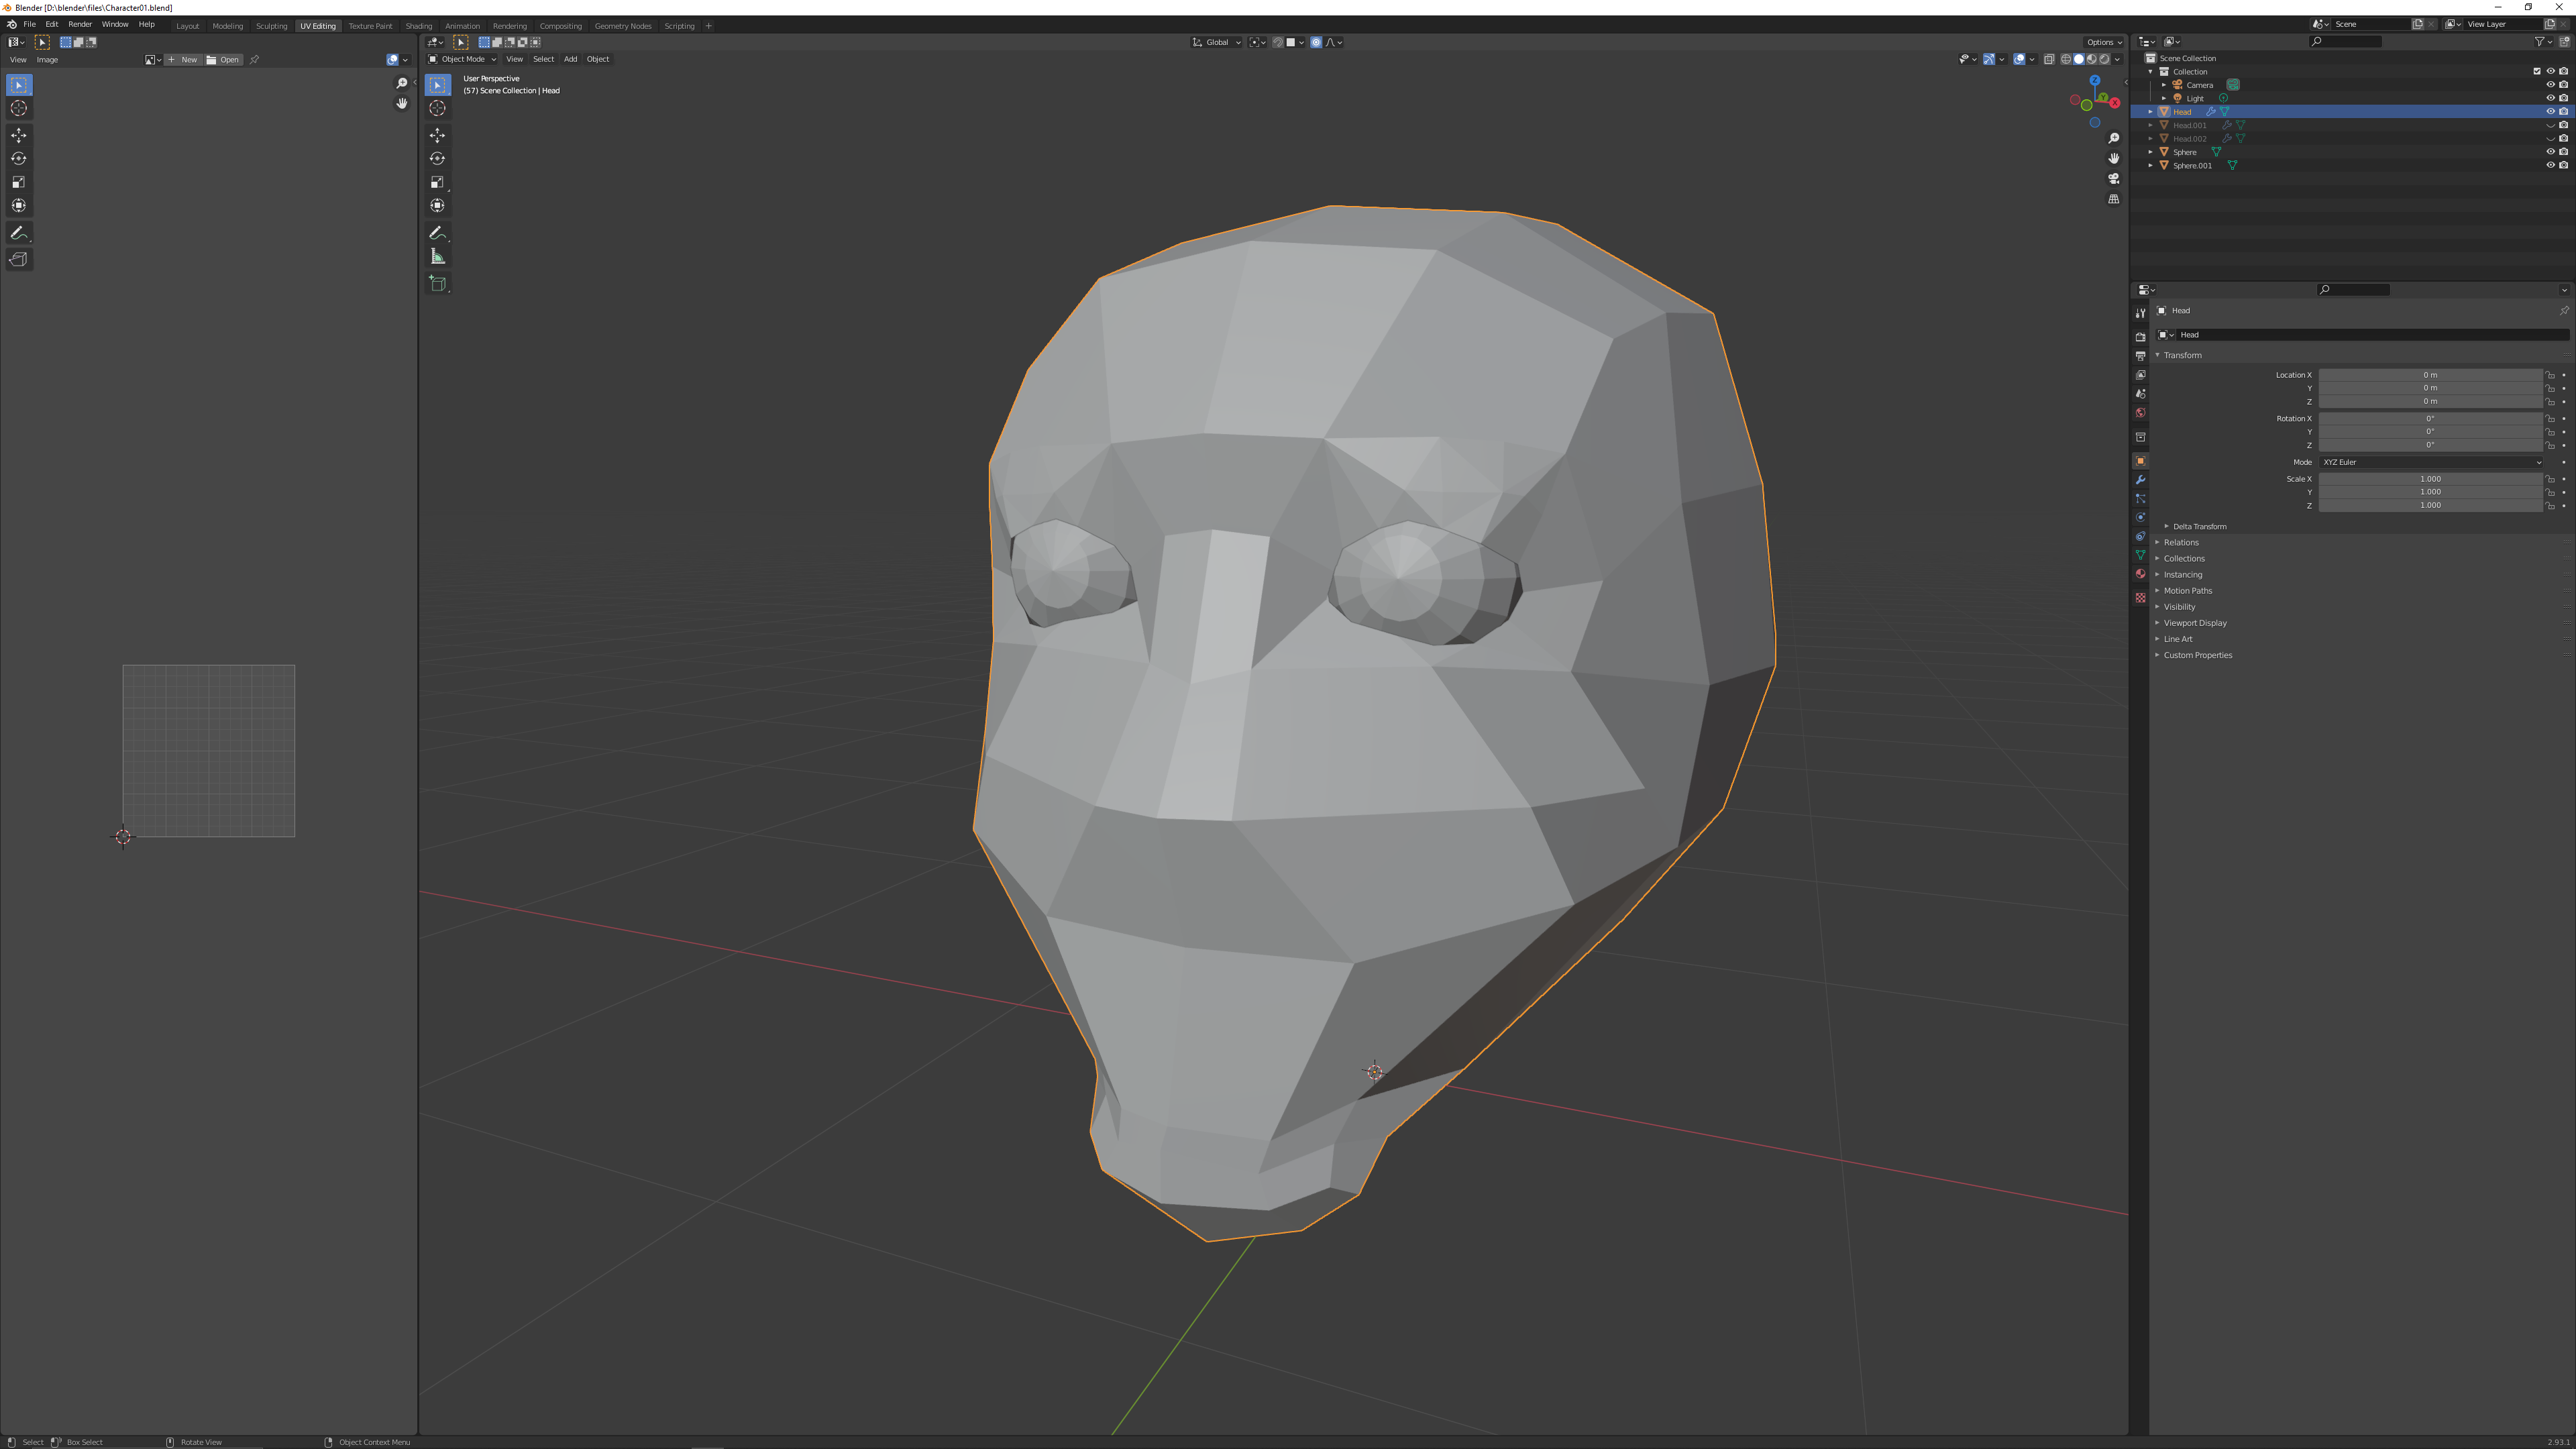Image resolution: width=2576 pixels, height=1449 pixels.
Task: Open the Global transform orientation dropdown
Action: [1217, 42]
